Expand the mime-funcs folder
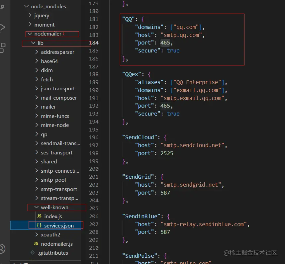 point(37,116)
